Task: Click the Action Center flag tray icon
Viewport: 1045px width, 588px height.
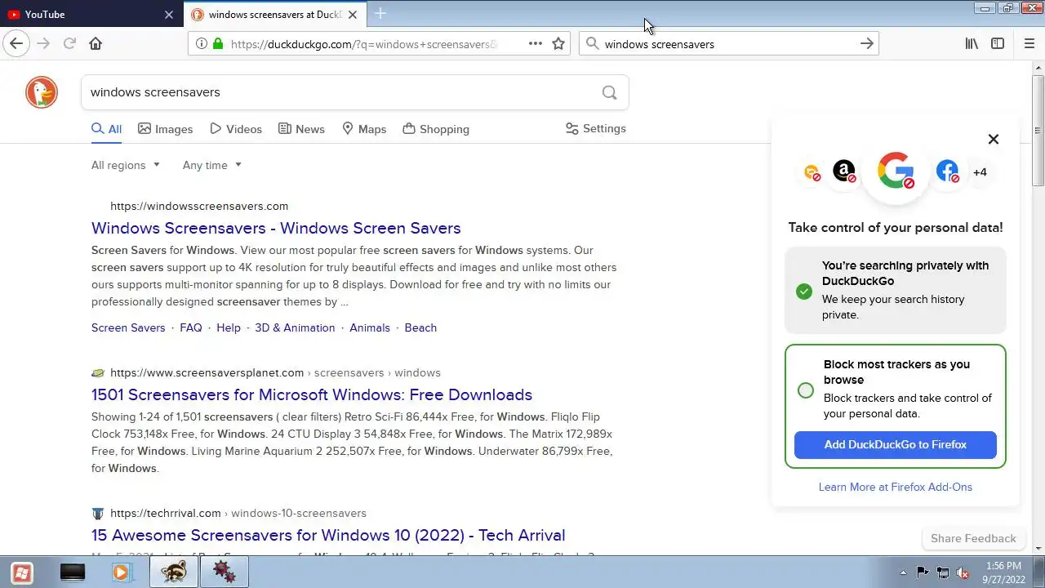Action: 923,572
